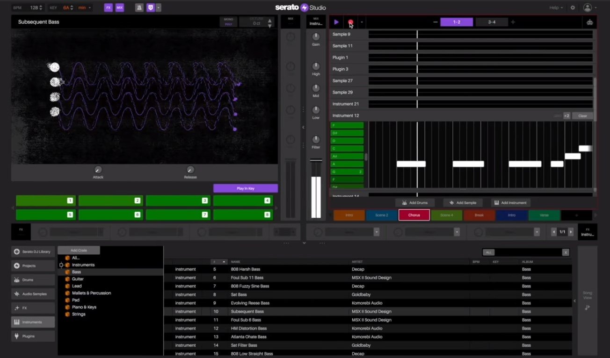Collapse the Instruments crate tree
Screen dimensions: 610x358
coord(61,265)
